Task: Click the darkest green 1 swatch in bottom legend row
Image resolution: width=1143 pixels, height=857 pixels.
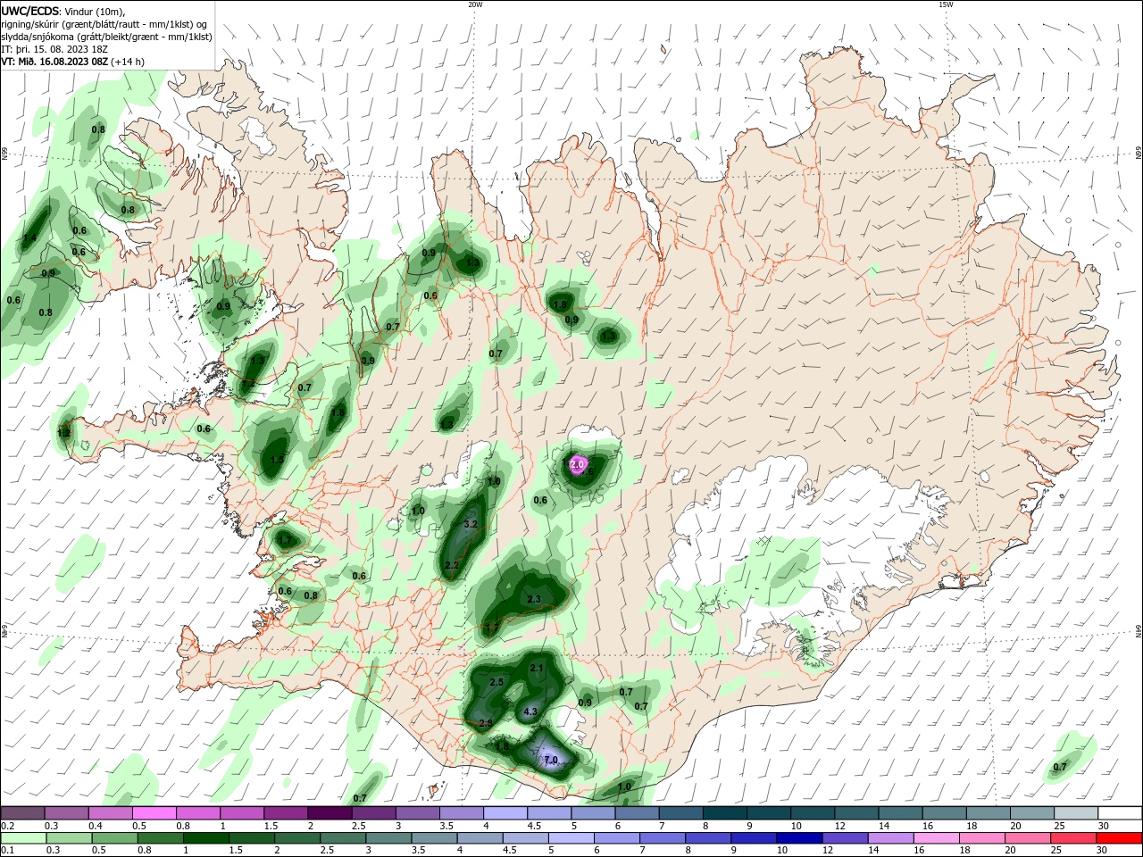Action: click(206, 838)
